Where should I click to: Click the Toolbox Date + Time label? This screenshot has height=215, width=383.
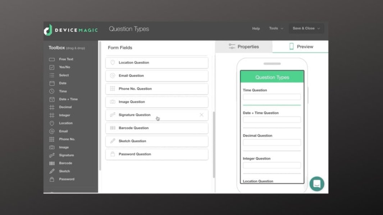(68, 99)
